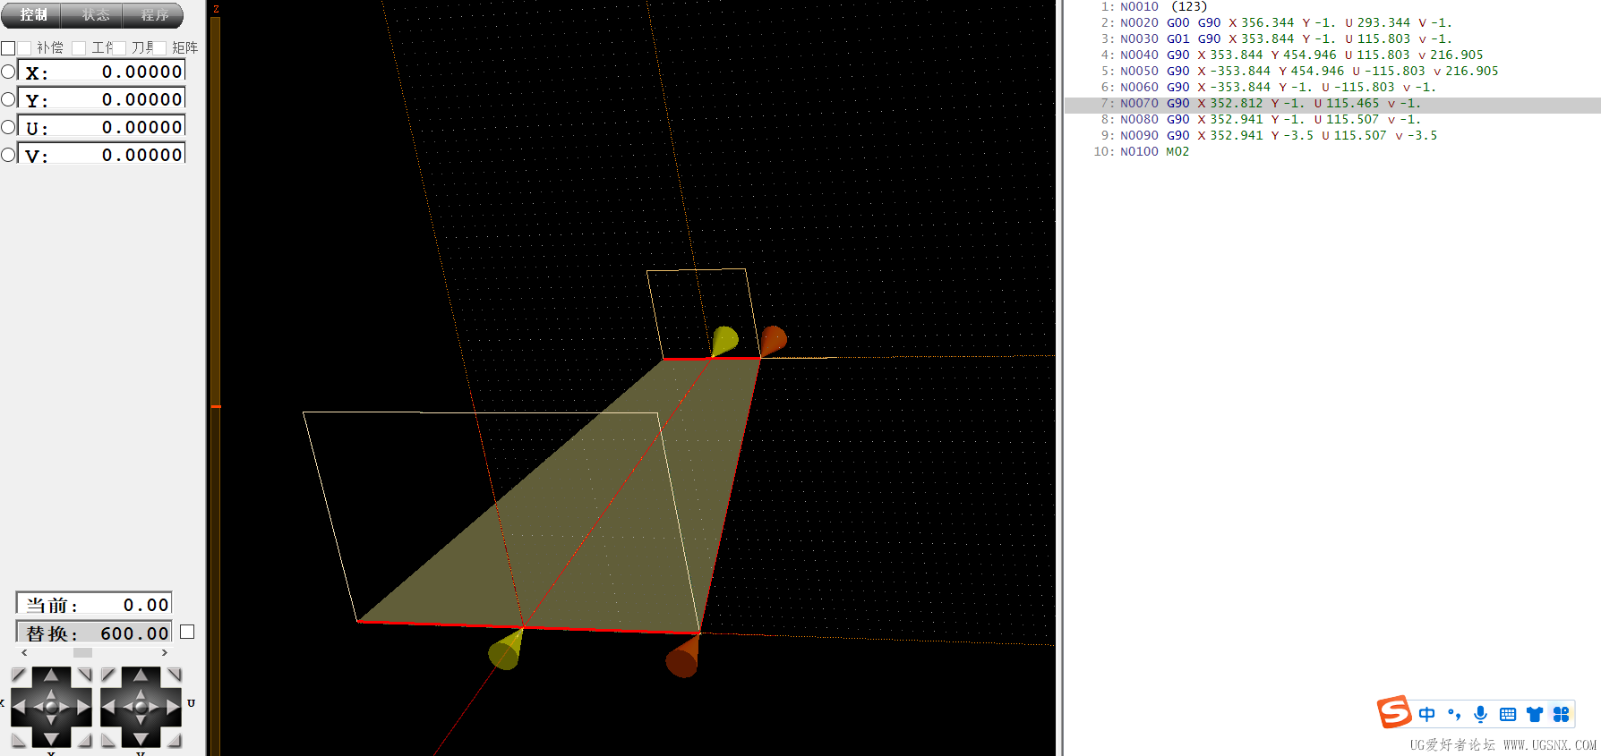Jog V axis down on right pad

[141, 739]
